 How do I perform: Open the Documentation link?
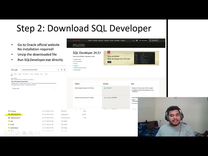pos(78,61)
